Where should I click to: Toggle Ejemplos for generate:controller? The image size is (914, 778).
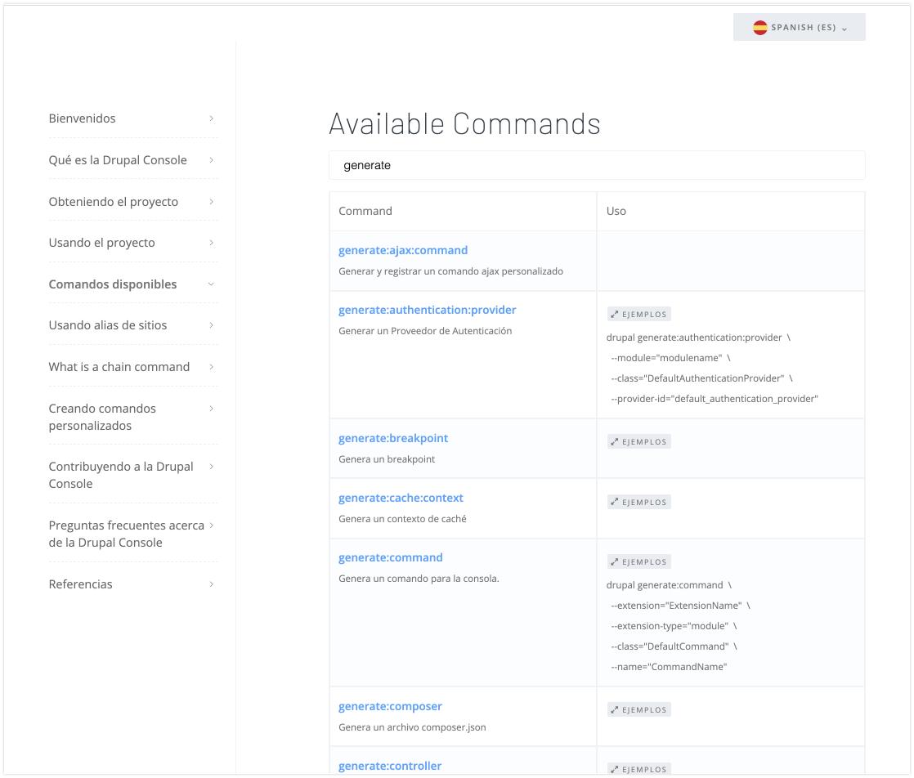[638, 769]
